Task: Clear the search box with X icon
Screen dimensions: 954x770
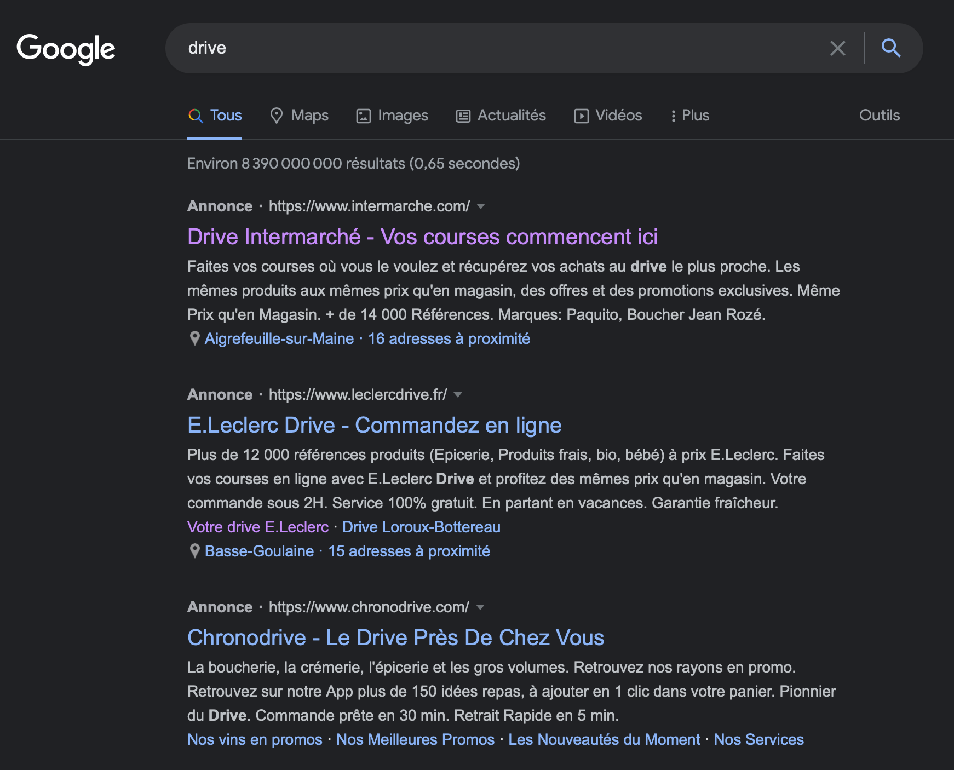Action: (837, 48)
